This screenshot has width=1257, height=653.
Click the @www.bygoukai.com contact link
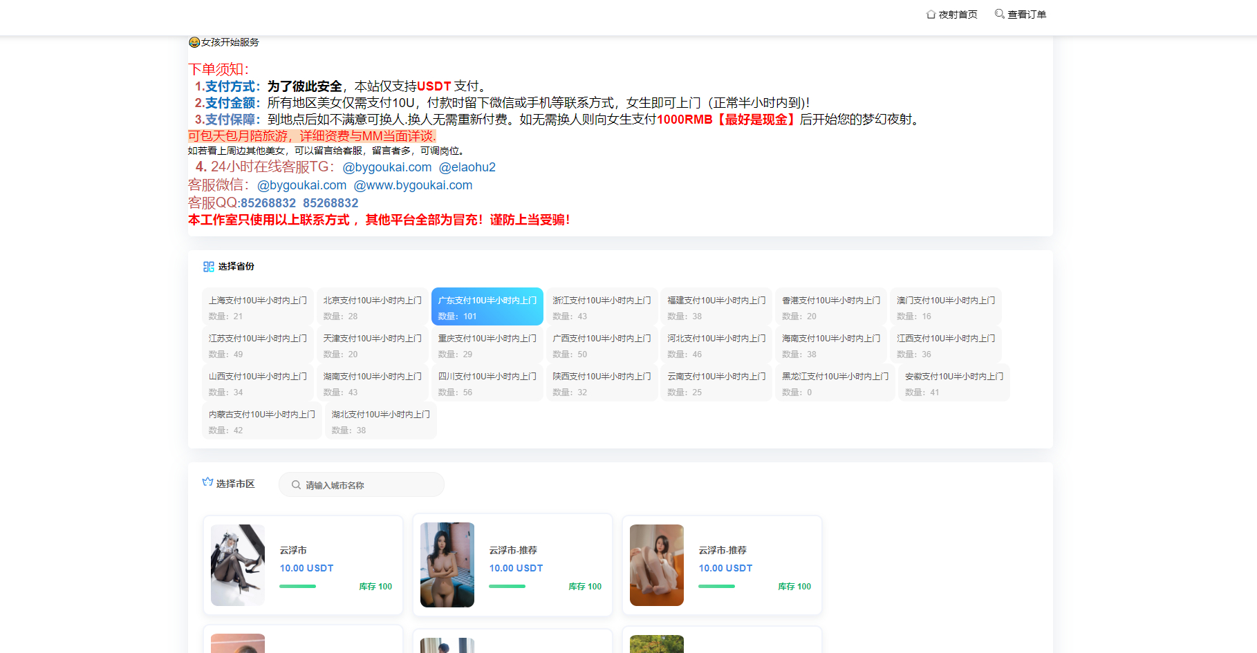click(x=413, y=185)
